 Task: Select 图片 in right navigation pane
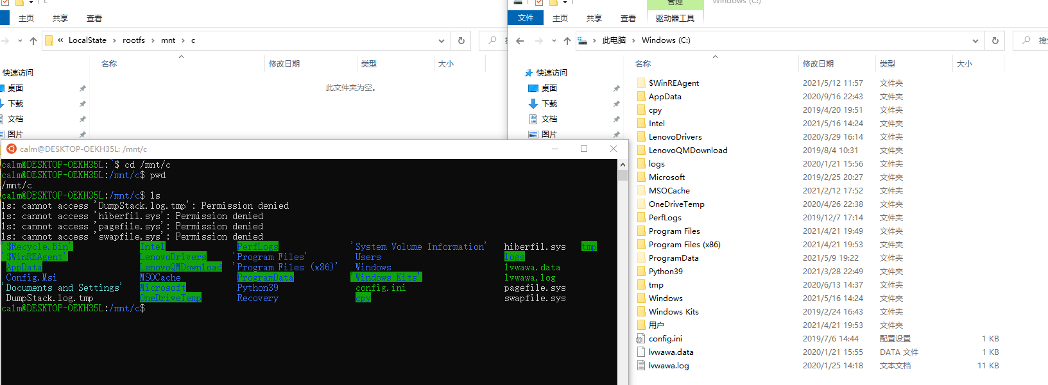[549, 135]
